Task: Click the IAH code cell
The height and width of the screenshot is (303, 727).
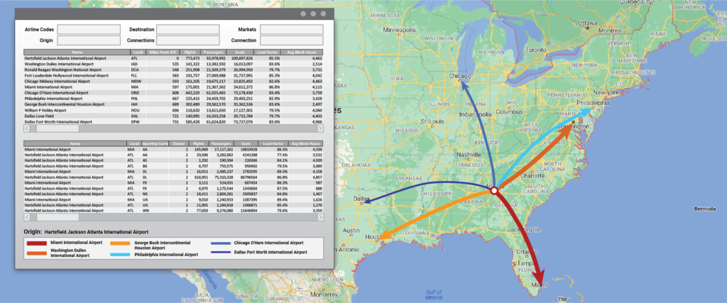Action: (135, 104)
